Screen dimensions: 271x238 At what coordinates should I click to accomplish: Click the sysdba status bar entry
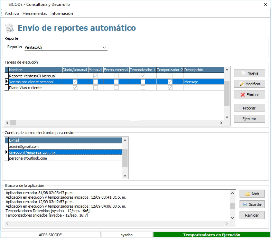127,235
